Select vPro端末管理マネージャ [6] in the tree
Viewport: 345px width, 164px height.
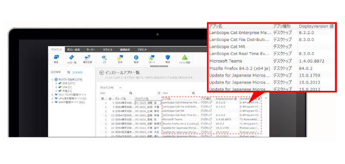(x=72, y=99)
